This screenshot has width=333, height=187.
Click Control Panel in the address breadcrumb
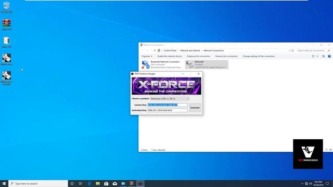pyautogui.click(x=170, y=51)
